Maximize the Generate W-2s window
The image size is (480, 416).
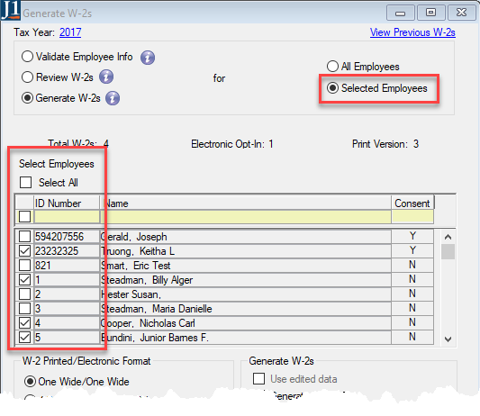click(431, 13)
